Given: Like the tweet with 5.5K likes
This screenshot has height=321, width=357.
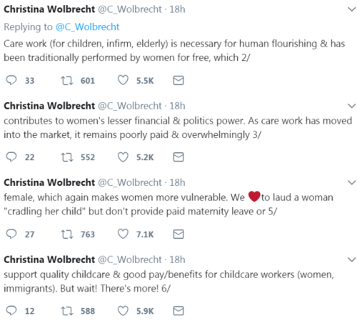Looking at the screenshot, I should pos(123,80).
